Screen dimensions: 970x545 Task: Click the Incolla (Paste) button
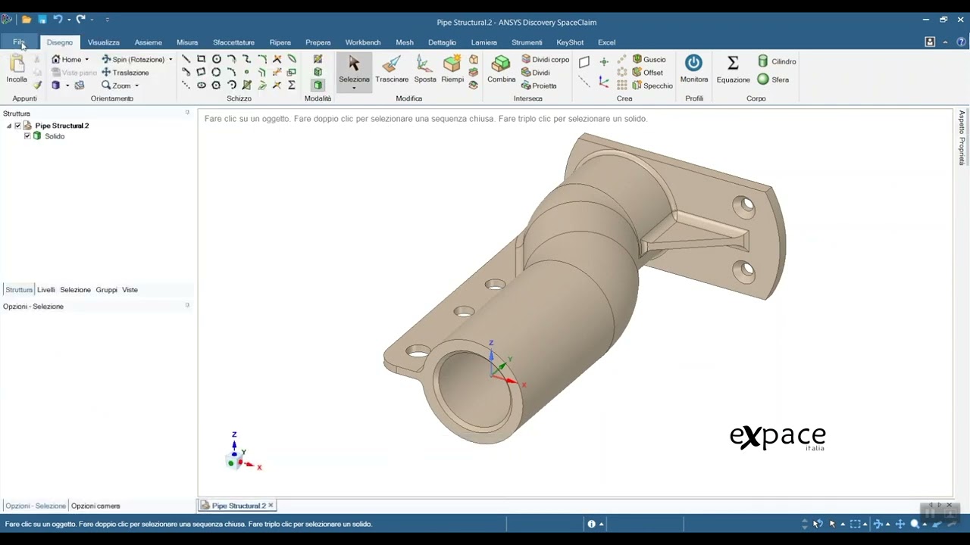[x=17, y=69]
